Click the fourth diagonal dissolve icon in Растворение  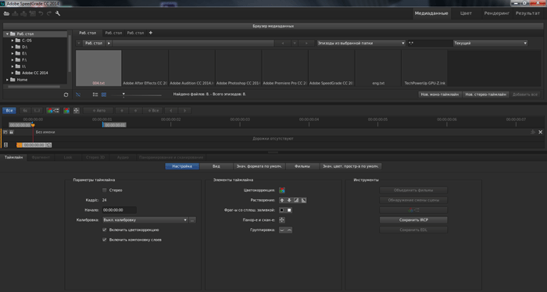click(303, 201)
